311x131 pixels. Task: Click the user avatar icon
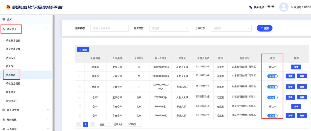[283, 7]
